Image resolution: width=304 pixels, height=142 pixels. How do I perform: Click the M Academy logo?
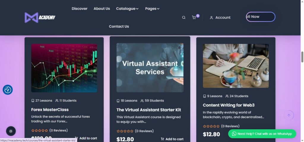coord(40,17)
